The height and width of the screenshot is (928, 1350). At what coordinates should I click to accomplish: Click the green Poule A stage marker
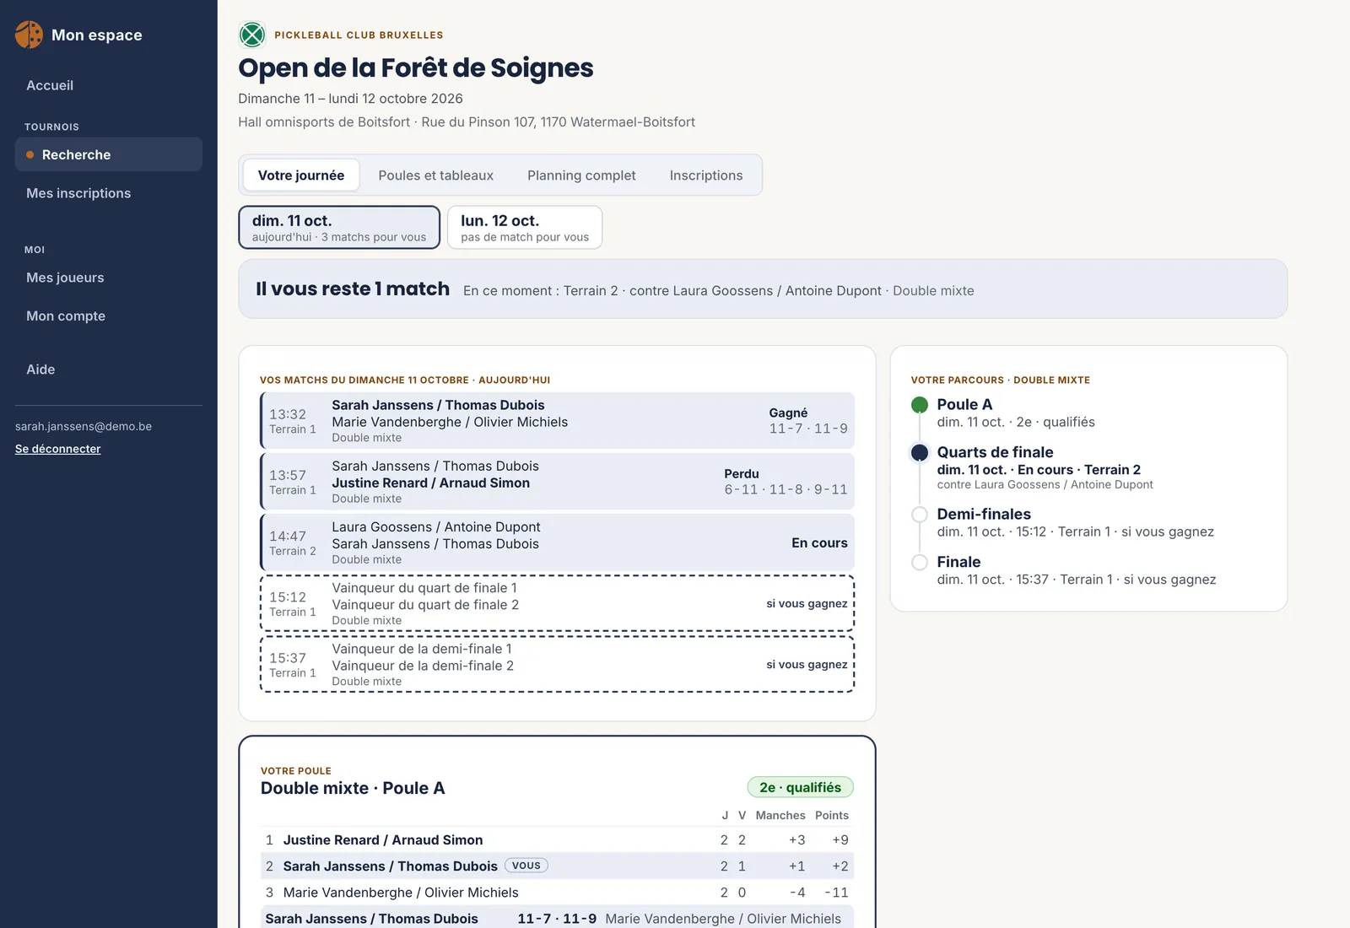coord(920,405)
